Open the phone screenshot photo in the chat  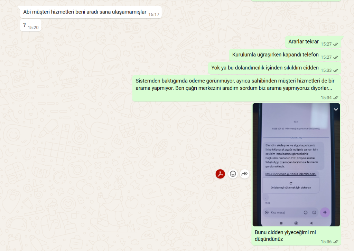click(296, 165)
